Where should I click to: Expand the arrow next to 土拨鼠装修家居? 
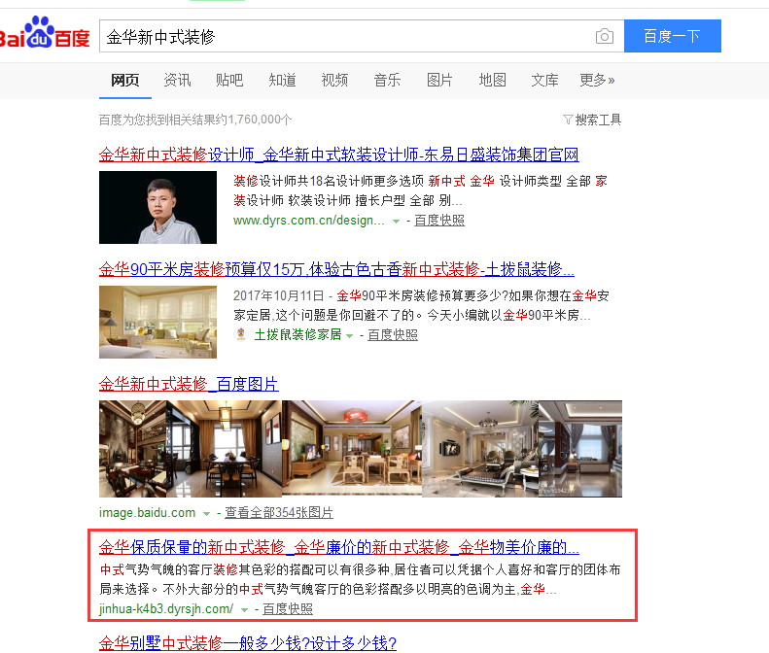pos(349,336)
